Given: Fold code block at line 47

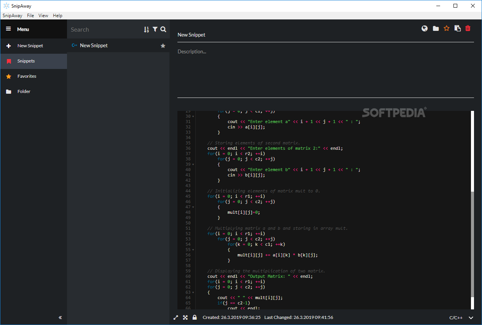Looking at the screenshot, I should [193, 207].
